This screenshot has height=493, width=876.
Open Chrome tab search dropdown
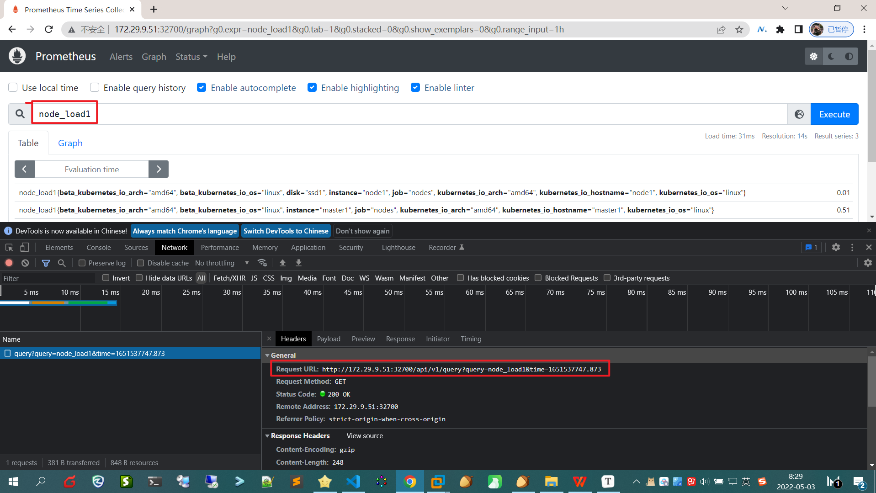785,8
